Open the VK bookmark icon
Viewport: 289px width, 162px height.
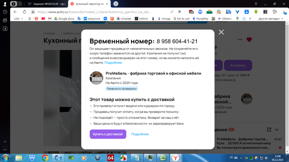[x=105, y=18]
